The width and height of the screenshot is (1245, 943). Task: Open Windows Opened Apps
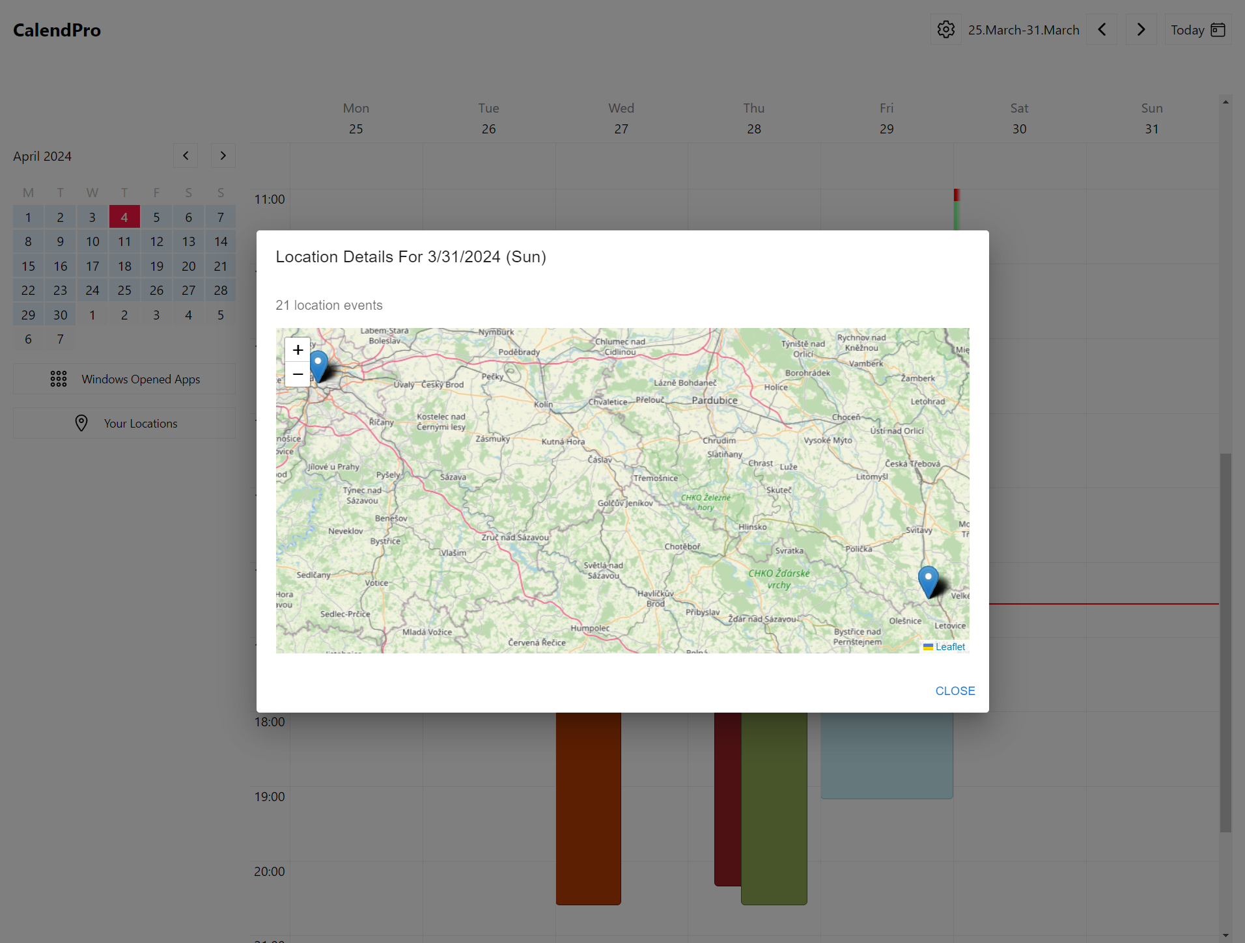pyautogui.click(x=124, y=379)
